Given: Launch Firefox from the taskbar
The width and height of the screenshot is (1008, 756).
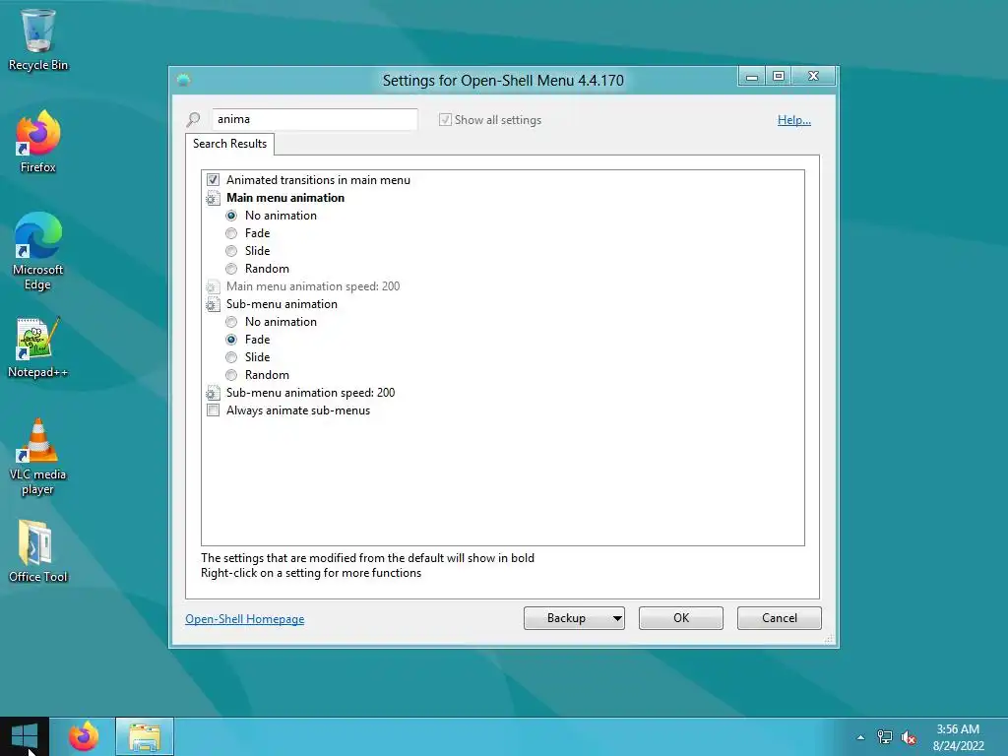Looking at the screenshot, I should pos(84,736).
